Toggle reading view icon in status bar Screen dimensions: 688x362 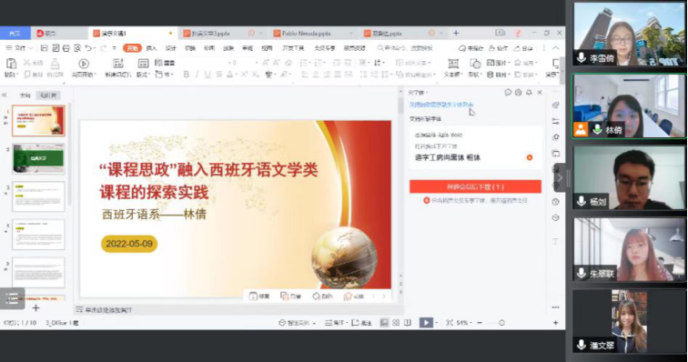tap(408, 323)
